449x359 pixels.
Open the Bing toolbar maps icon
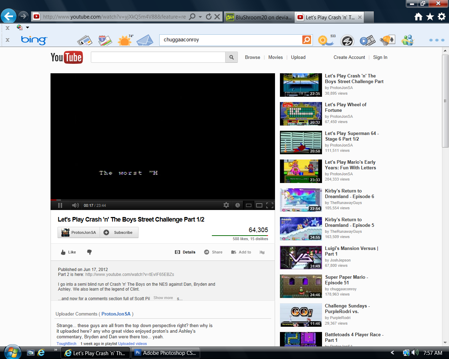point(105,40)
